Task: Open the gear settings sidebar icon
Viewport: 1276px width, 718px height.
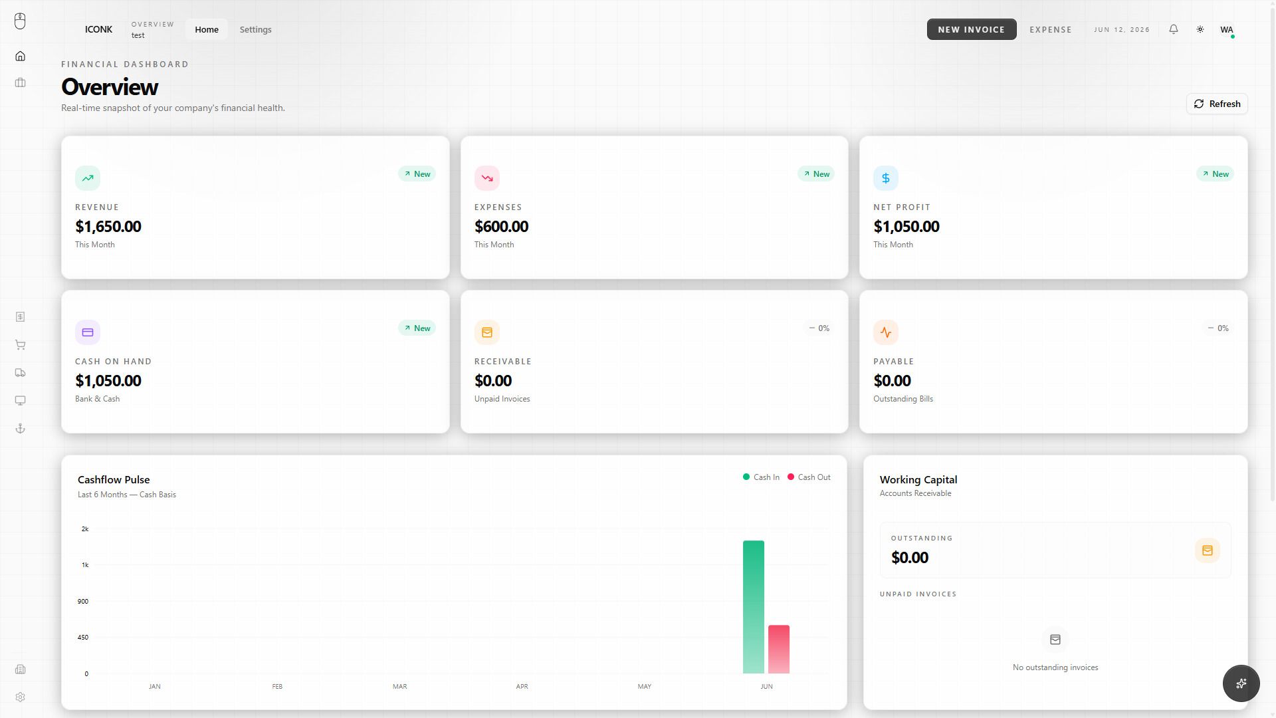Action: tap(20, 697)
